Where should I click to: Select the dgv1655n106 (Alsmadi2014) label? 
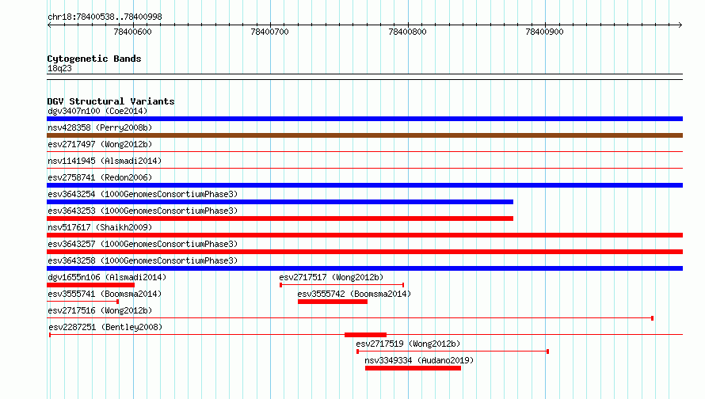[x=107, y=277]
